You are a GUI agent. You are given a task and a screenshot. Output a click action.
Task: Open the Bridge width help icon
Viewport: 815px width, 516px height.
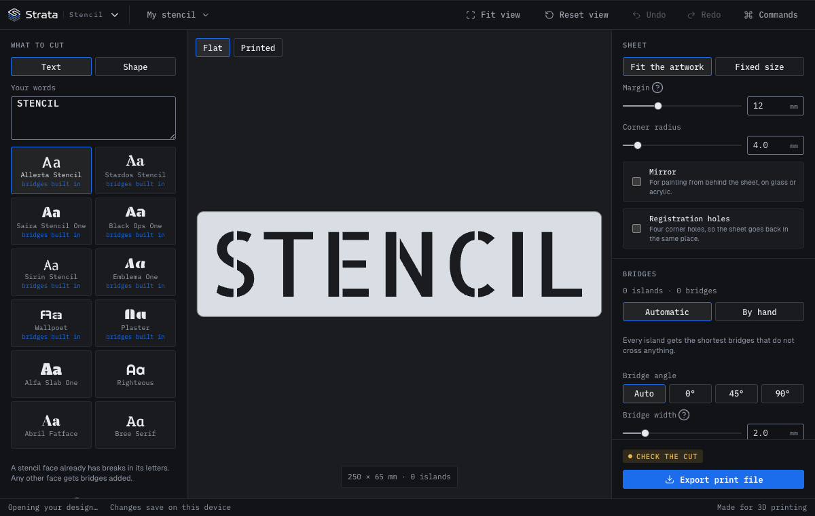(684, 415)
